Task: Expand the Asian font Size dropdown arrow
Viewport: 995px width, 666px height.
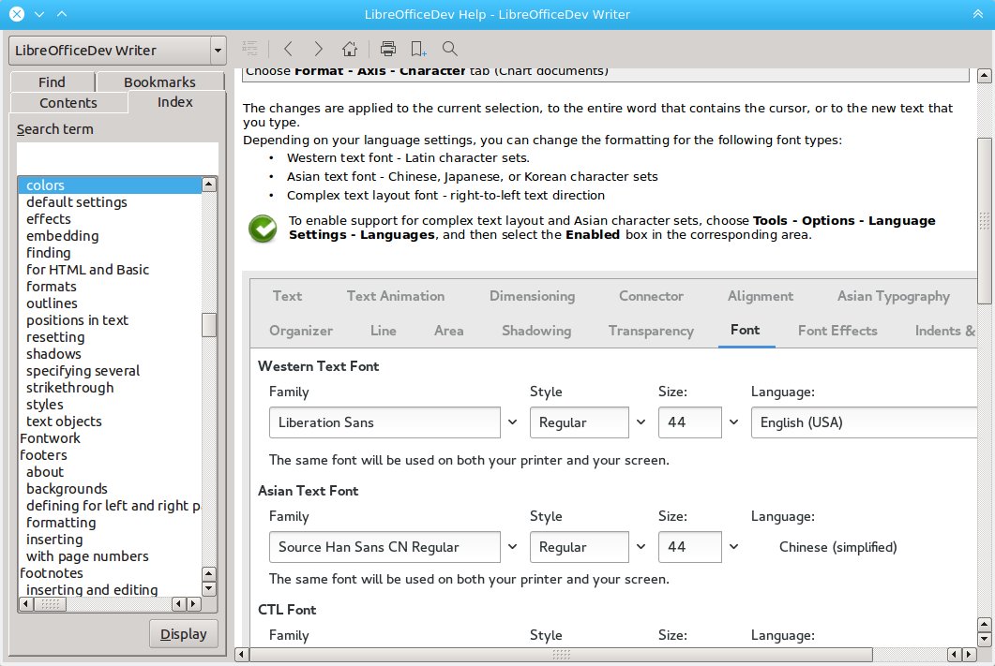Action: click(x=733, y=546)
